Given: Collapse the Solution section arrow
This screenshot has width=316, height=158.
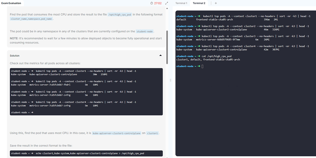Looking at the screenshot, I should tap(160, 56).
